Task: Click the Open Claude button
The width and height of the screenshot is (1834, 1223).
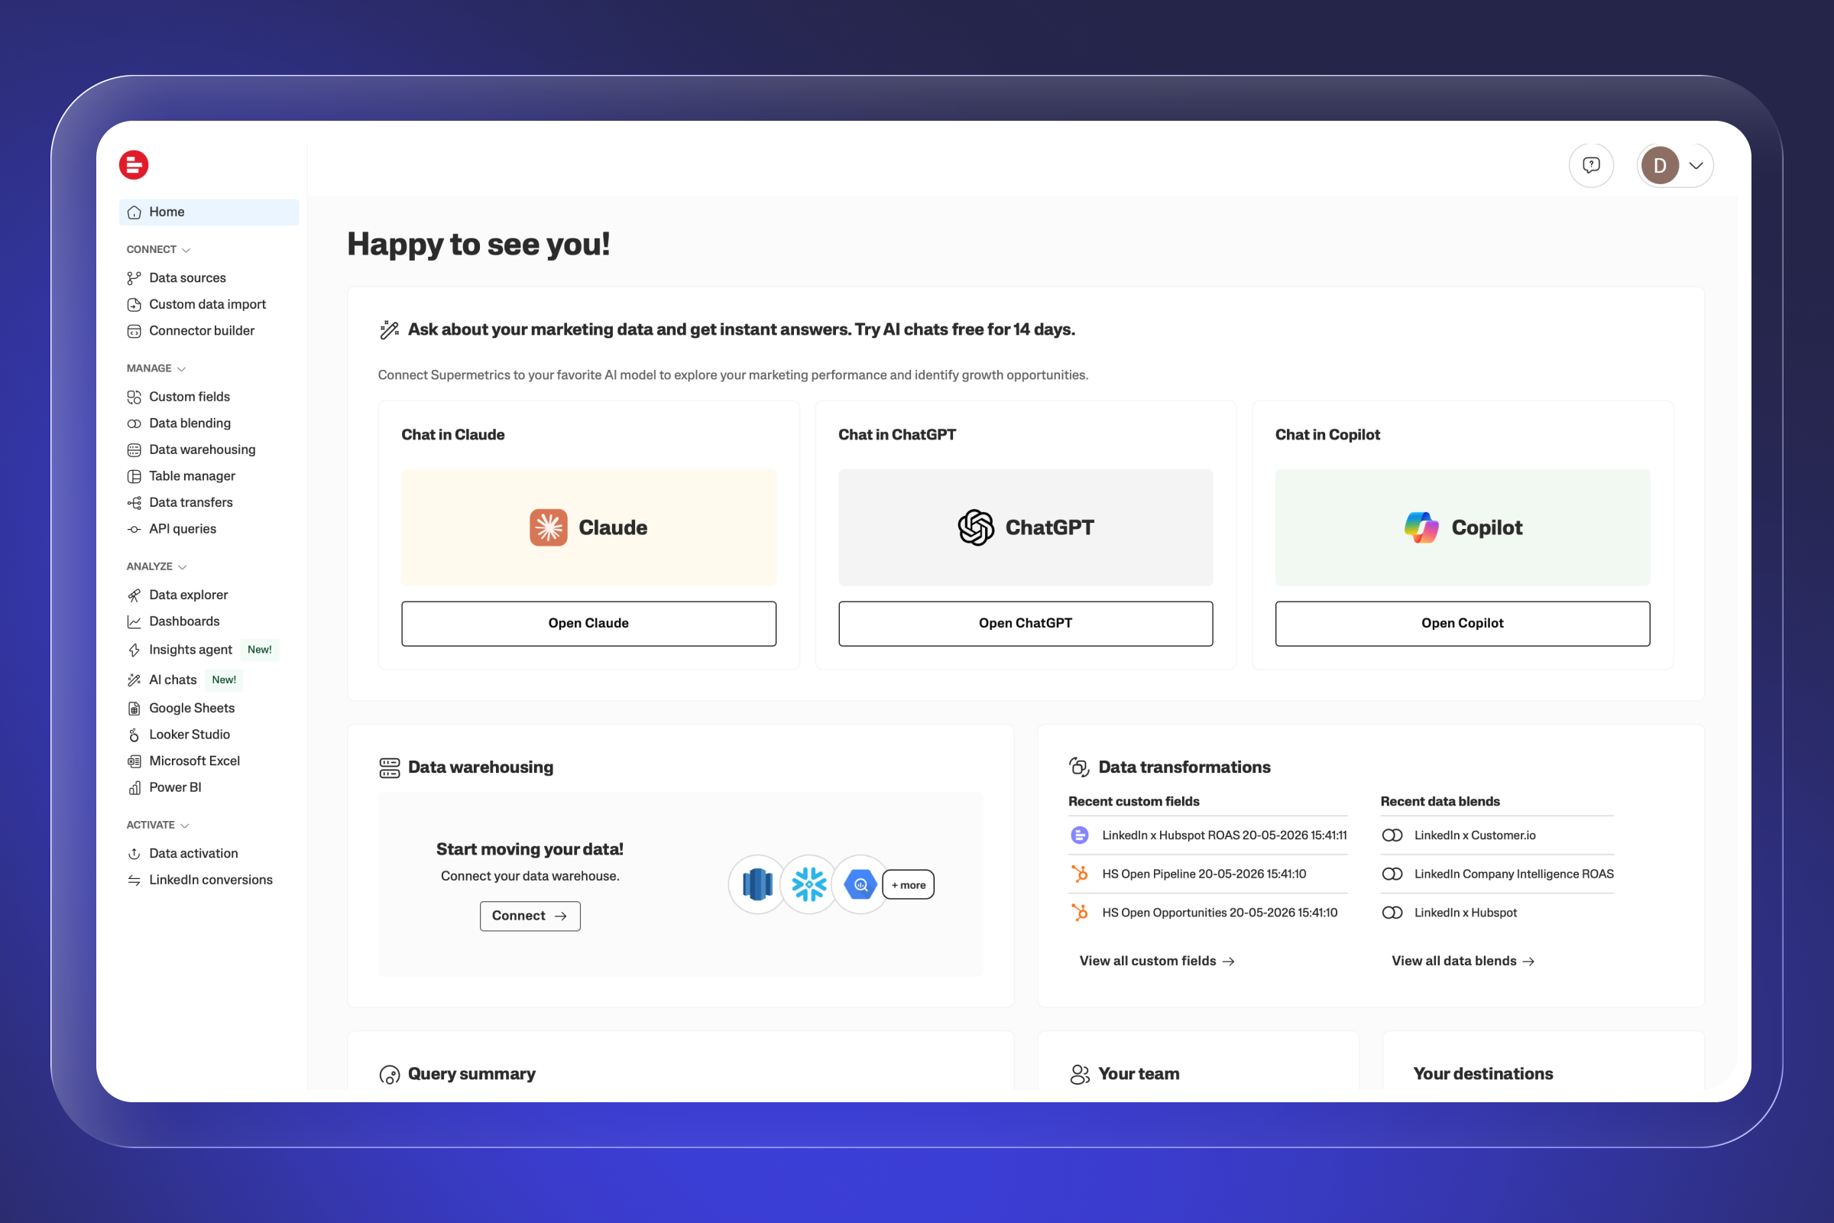Action: [x=588, y=623]
